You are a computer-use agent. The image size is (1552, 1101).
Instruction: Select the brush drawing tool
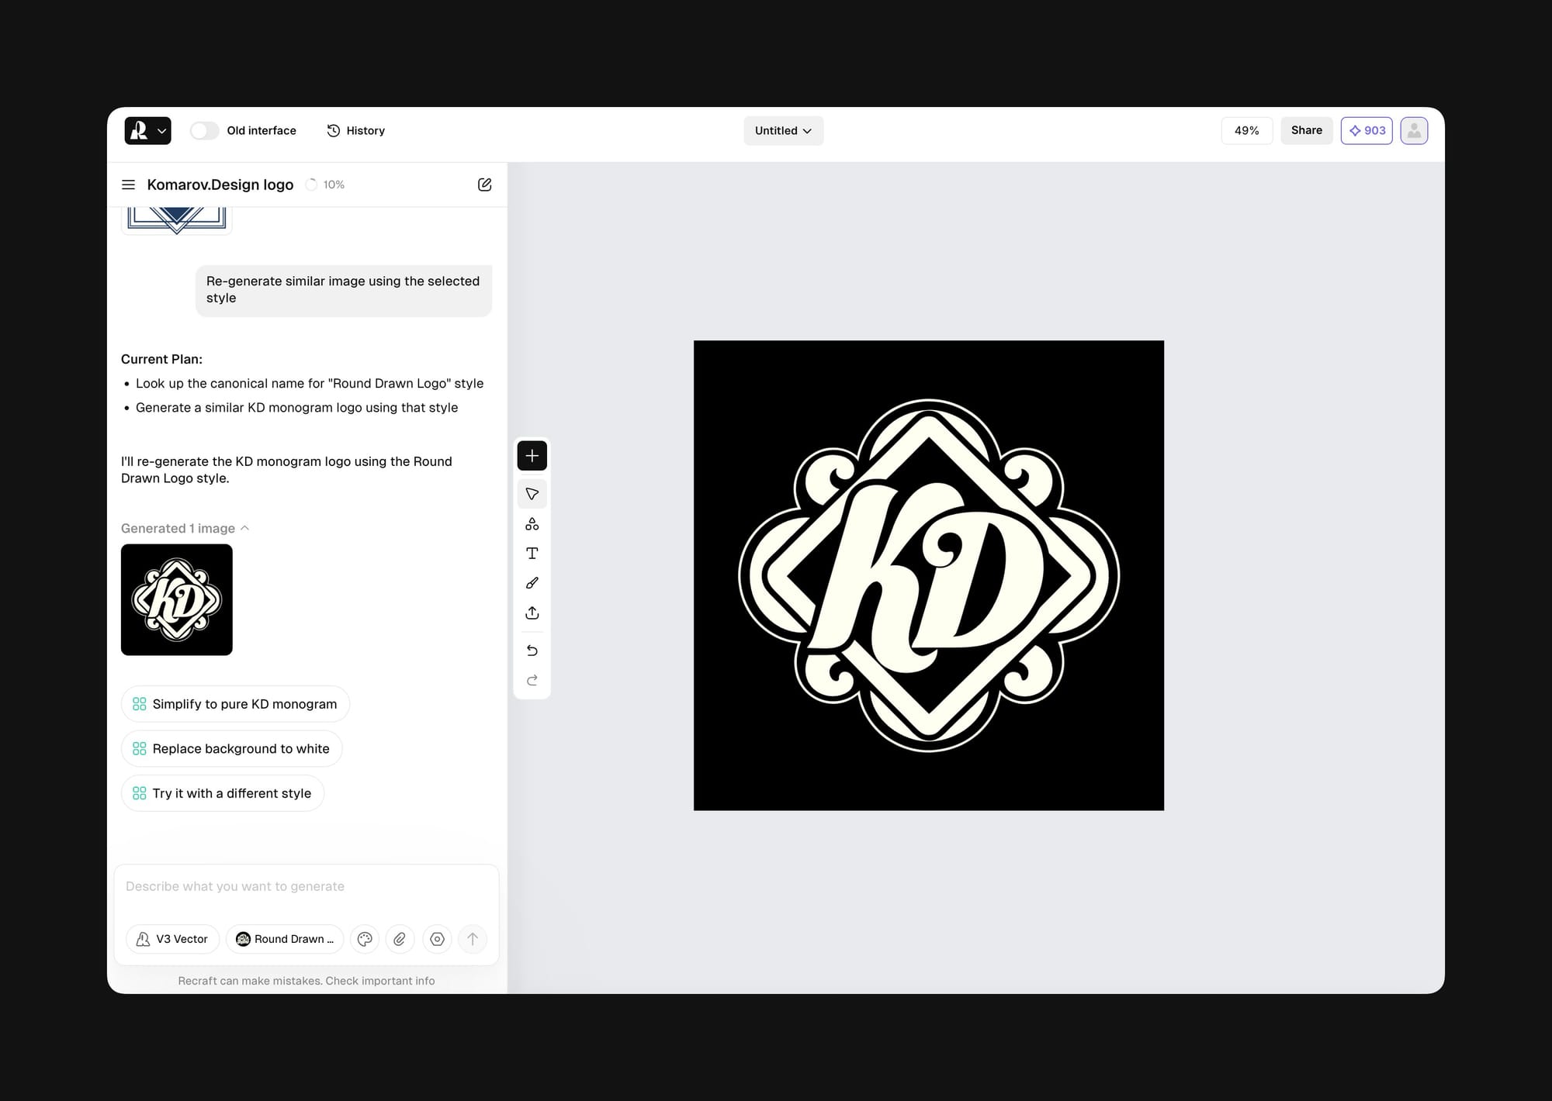point(532,583)
